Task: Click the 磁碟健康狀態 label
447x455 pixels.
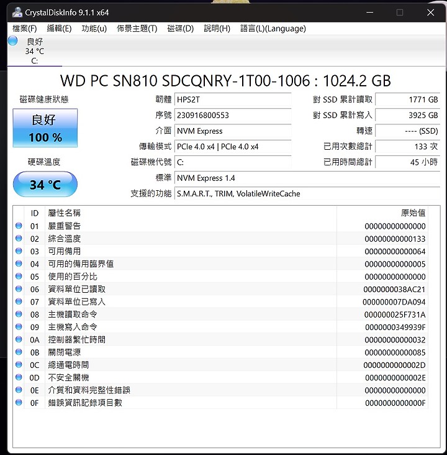Action: [x=44, y=99]
